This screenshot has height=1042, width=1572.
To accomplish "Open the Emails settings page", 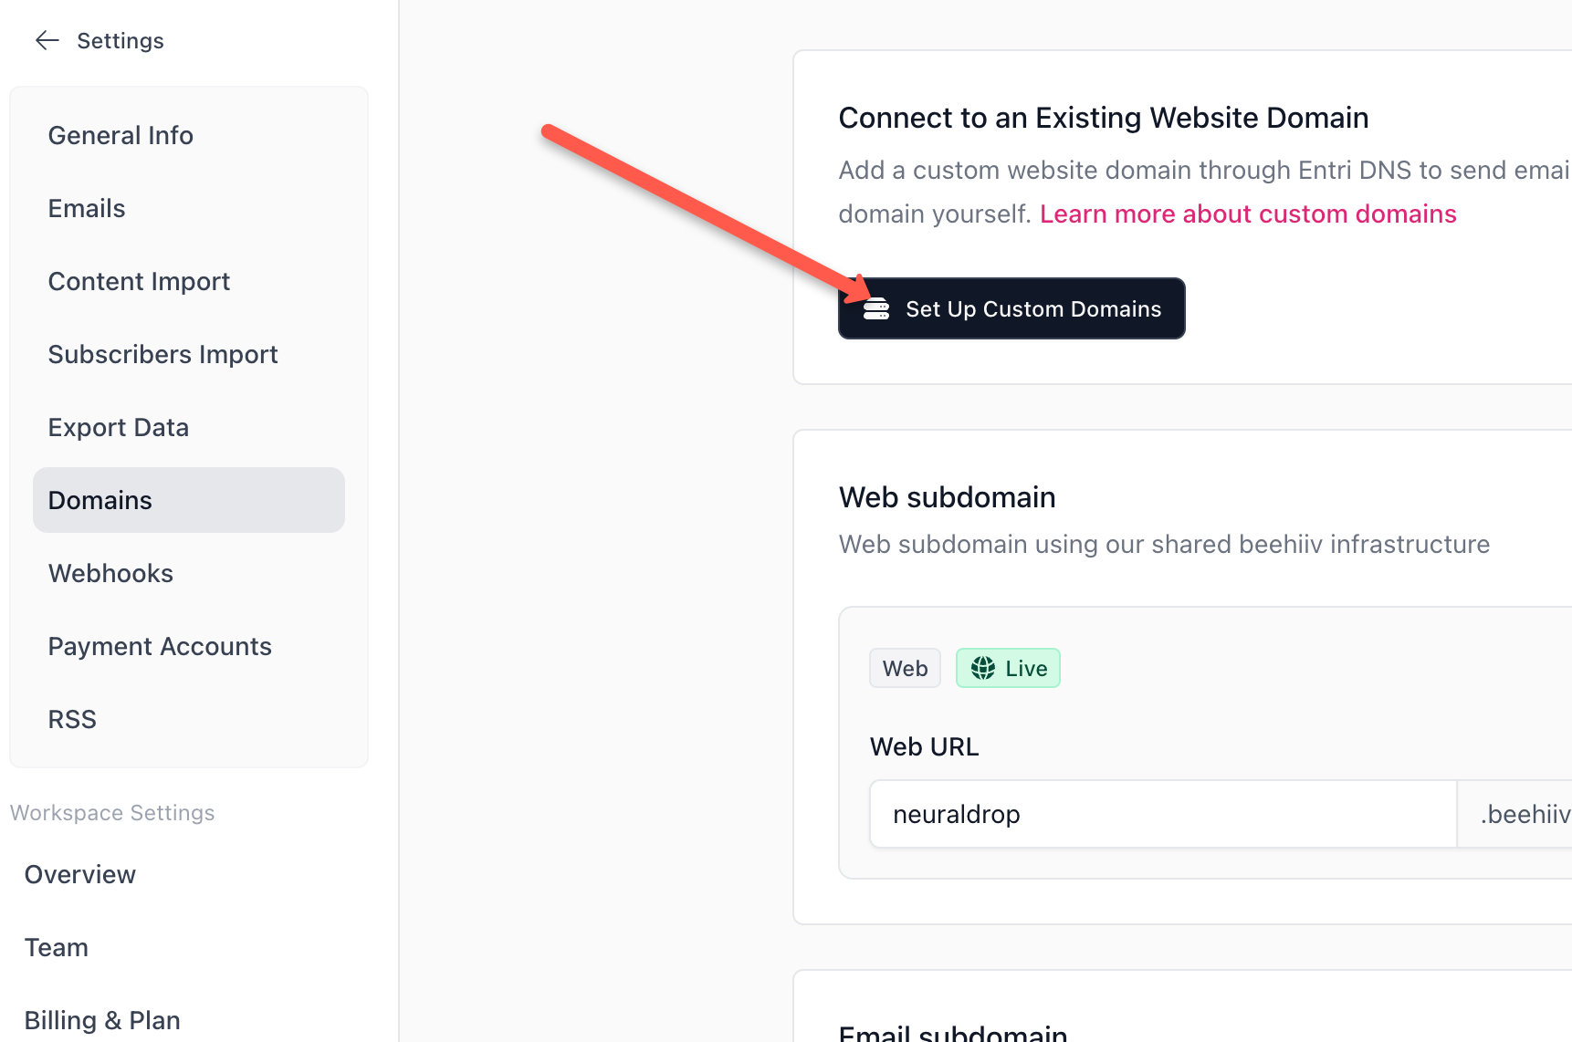I will pos(86,207).
